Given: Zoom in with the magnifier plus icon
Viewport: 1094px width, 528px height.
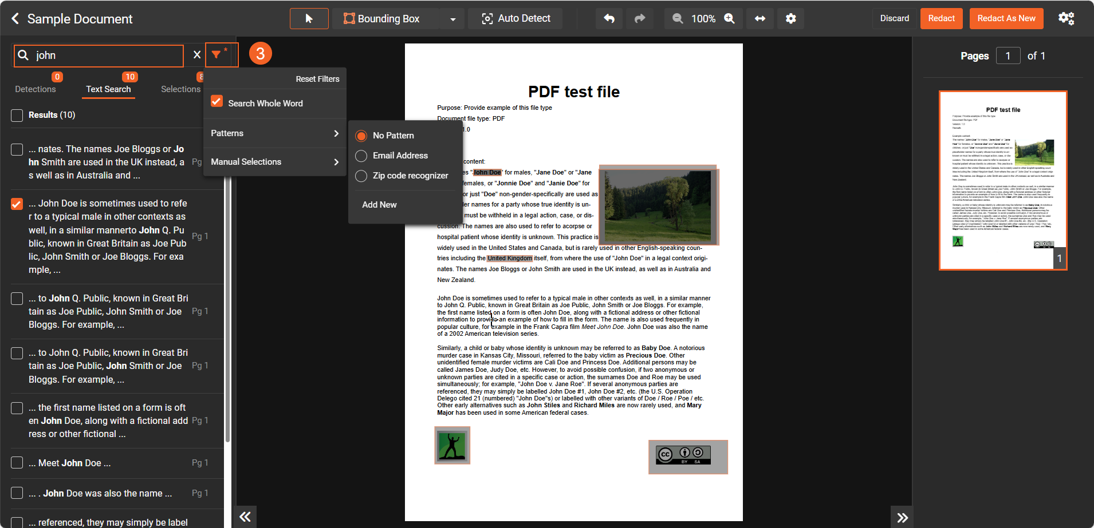Looking at the screenshot, I should [729, 19].
